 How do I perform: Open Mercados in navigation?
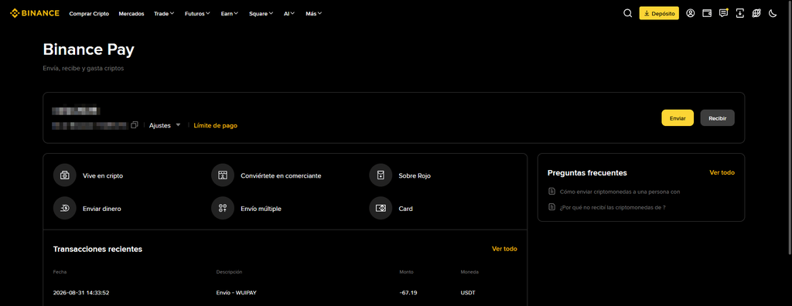pyautogui.click(x=131, y=14)
